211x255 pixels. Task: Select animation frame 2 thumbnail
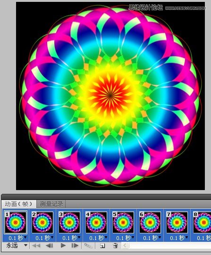42,223
